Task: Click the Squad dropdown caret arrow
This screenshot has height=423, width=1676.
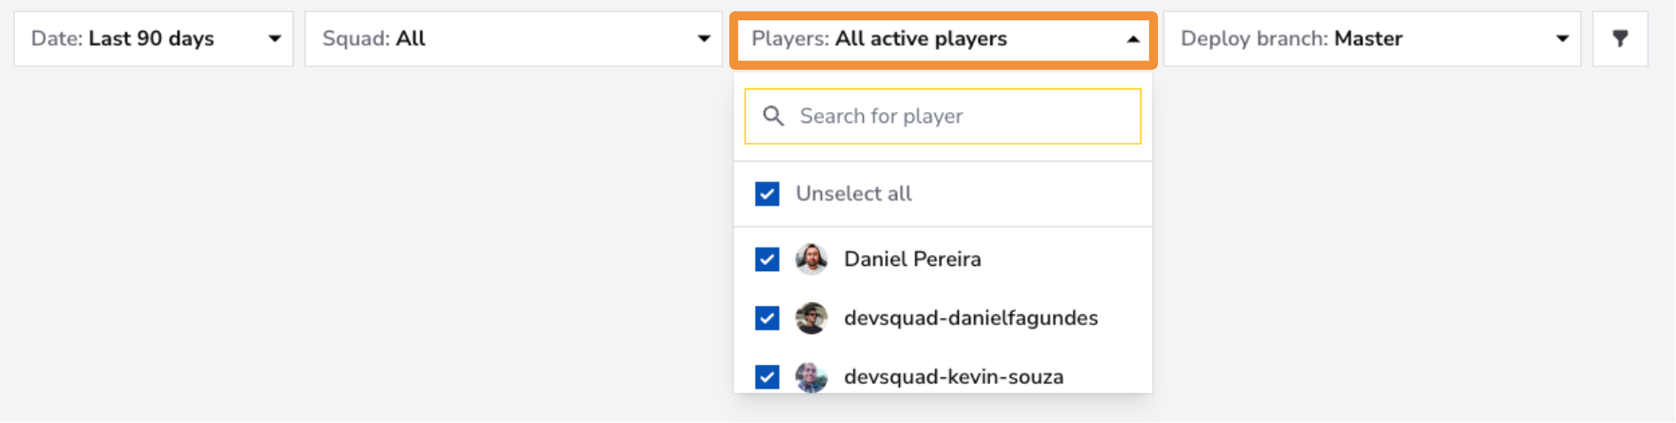Action: [x=704, y=39]
